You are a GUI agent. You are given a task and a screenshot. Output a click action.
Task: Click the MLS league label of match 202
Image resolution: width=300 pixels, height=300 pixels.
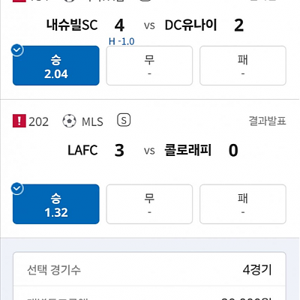[92, 121]
